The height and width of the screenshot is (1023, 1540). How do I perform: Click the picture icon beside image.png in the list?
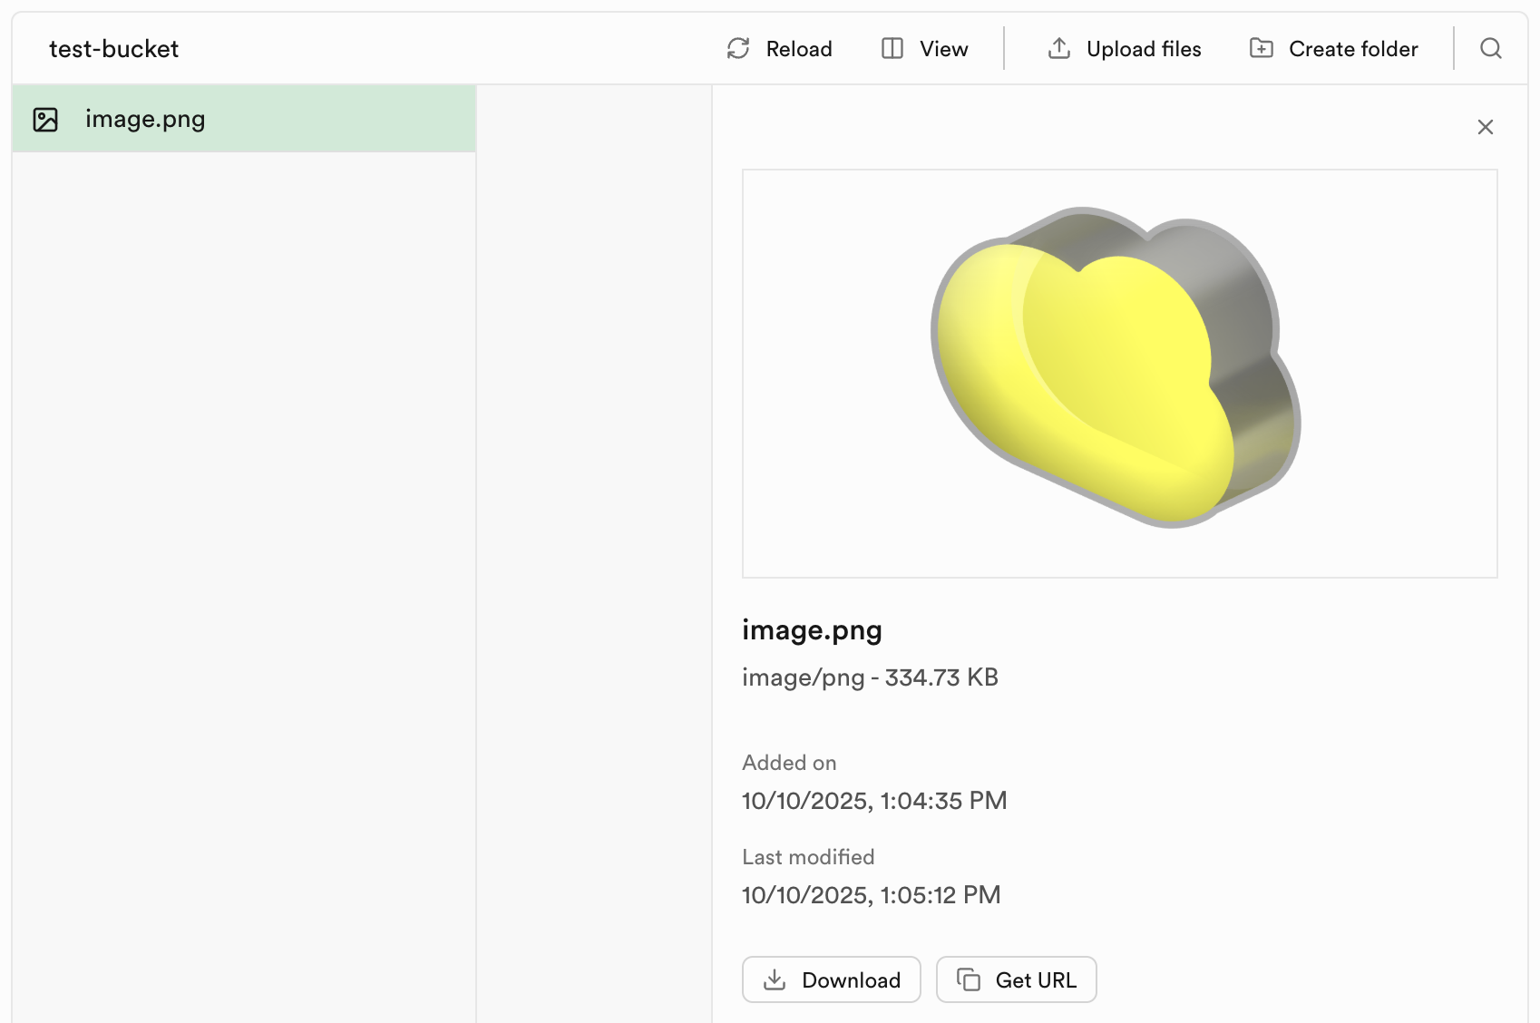pos(45,120)
